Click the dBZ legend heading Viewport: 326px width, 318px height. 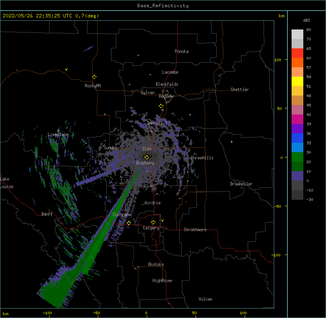click(x=306, y=20)
